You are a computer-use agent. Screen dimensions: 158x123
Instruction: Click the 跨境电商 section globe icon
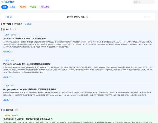(x=4, y=110)
